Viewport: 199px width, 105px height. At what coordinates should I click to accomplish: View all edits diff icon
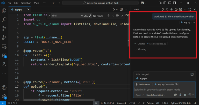point(192,74)
